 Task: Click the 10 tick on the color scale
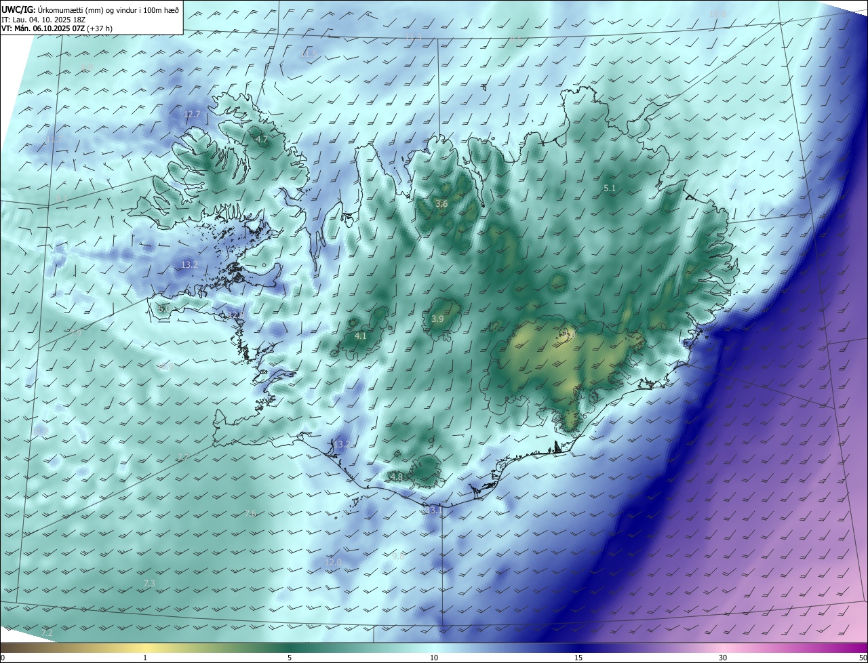(434, 658)
